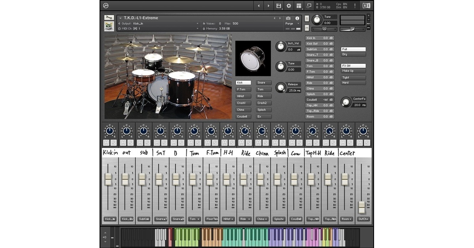474x248 pixels.
Task: Solo the Room mixer strip
Action: (x=350, y=143)
